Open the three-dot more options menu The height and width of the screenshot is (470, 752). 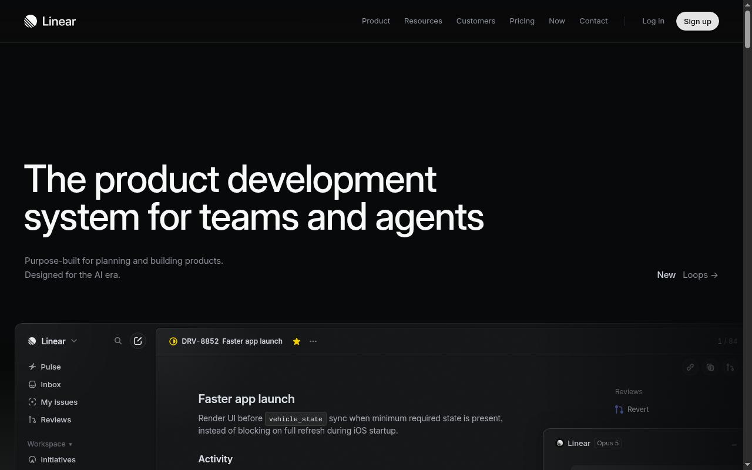(x=313, y=341)
